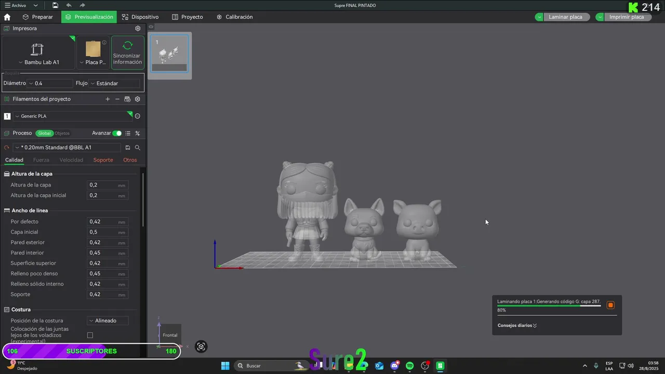Click the compare presets icon
This screenshot has width=665, height=374.
click(x=138, y=133)
